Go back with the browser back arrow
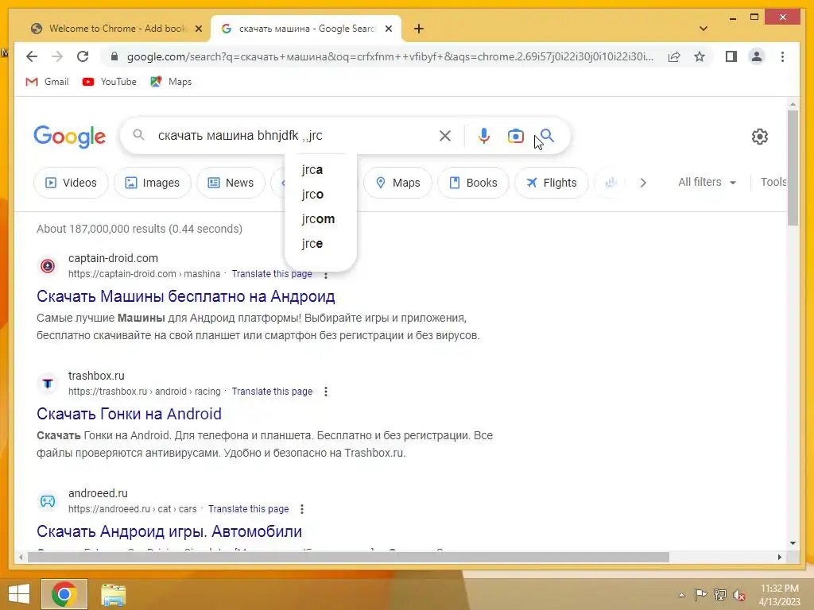The height and width of the screenshot is (610, 814). point(32,56)
